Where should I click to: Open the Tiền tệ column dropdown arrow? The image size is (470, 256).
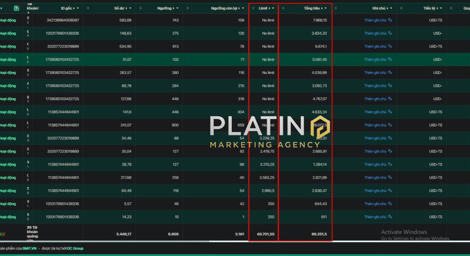point(441,8)
